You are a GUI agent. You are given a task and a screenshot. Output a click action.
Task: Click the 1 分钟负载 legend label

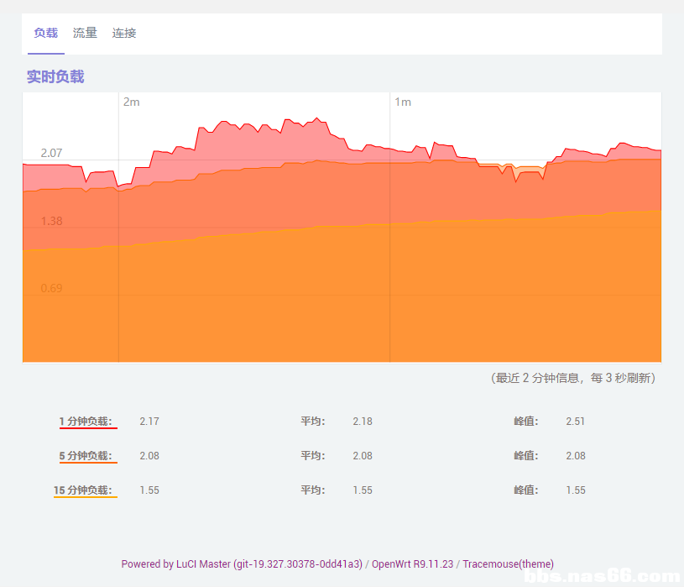pos(86,422)
